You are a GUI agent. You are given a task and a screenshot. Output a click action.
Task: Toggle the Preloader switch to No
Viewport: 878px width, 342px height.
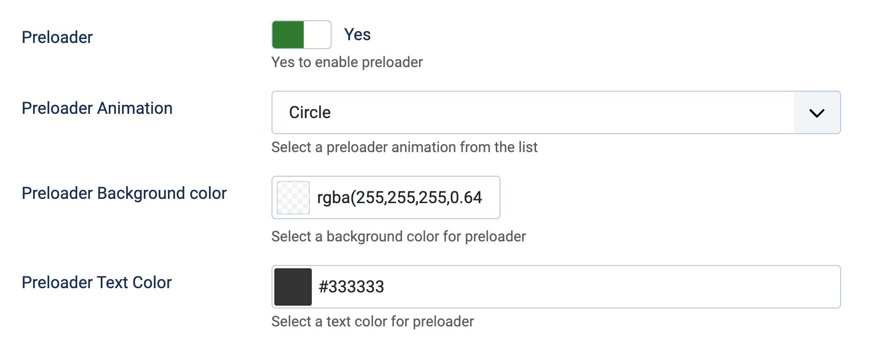[x=301, y=34]
